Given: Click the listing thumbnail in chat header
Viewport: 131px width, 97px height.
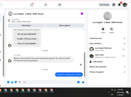Looking at the screenshot, I should pos(10,14).
